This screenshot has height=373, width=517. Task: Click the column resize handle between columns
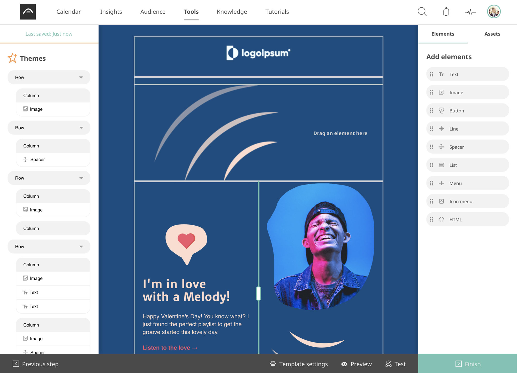(x=258, y=293)
